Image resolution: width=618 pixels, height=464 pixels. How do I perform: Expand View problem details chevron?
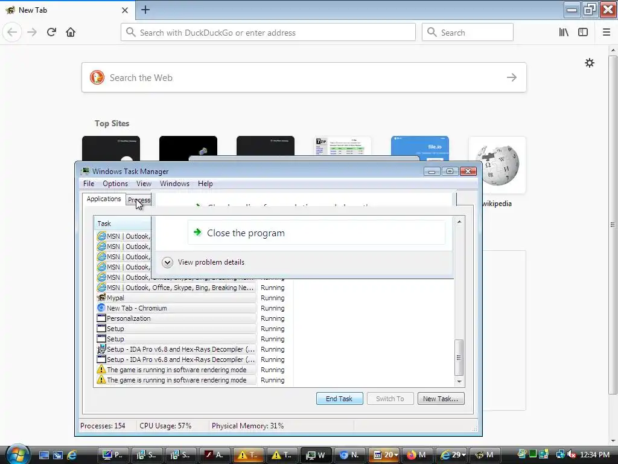pos(168,262)
